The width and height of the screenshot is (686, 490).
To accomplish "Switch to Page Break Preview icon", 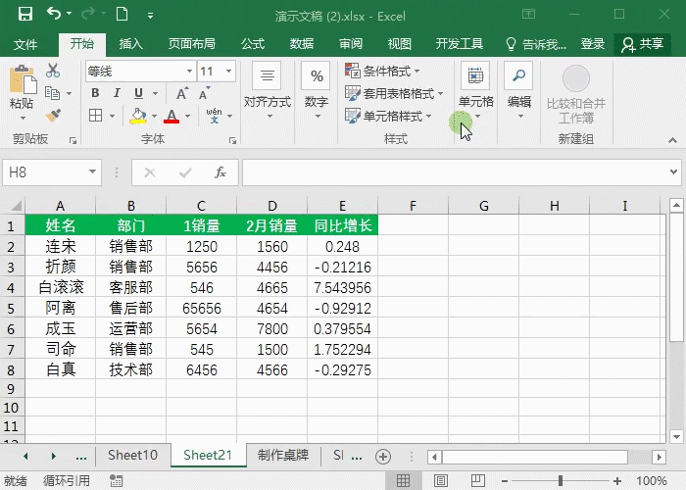I will 477,480.
